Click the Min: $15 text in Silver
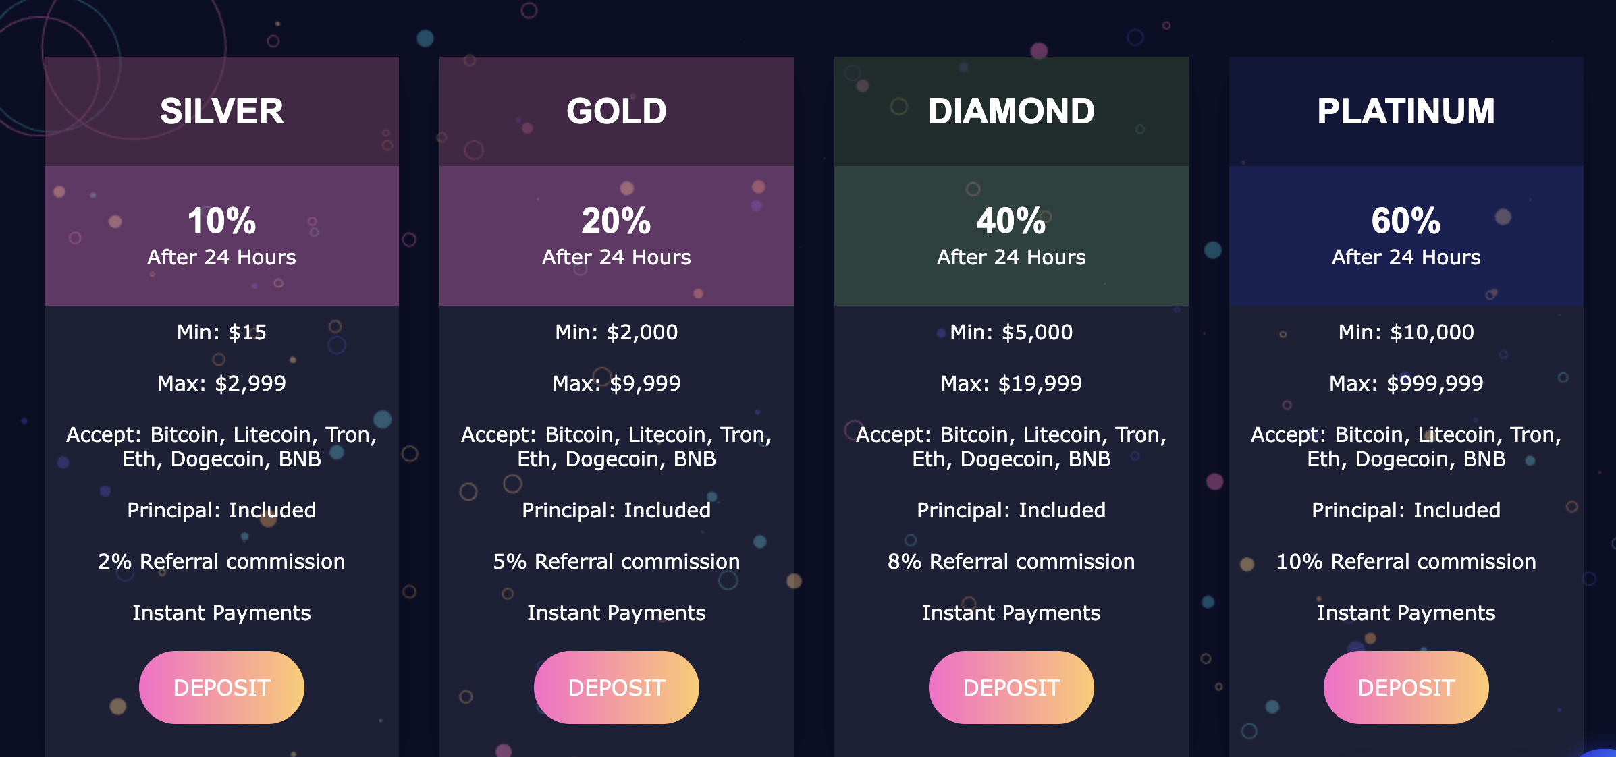The image size is (1616, 757). click(x=221, y=332)
